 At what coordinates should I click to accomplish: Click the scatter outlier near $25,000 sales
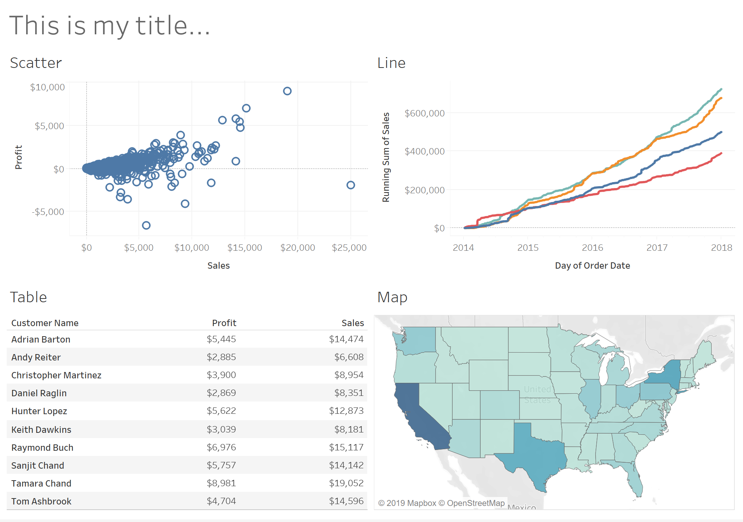tap(350, 185)
